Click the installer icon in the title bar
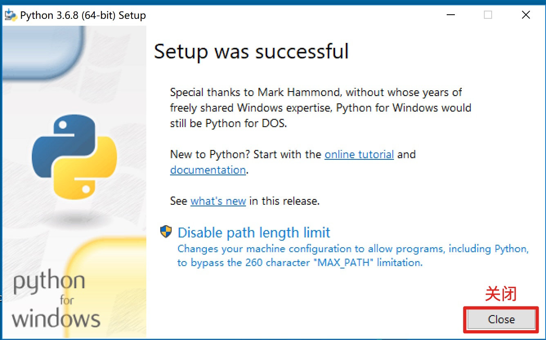This screenshot has height=340, width=546. click(x=11, y=15)
